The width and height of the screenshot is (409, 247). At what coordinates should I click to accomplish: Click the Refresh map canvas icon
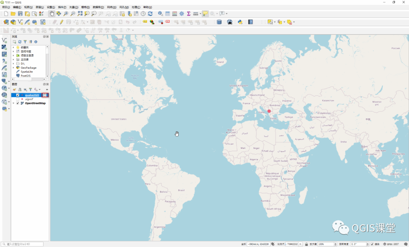pos(150,14)
